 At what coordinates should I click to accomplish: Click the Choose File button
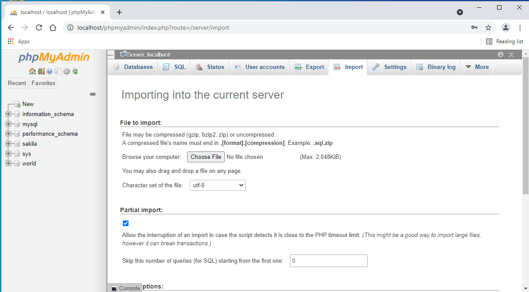coord(205,157)
